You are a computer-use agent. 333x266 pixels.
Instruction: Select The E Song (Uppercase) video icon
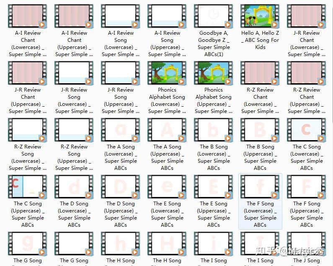214,187
